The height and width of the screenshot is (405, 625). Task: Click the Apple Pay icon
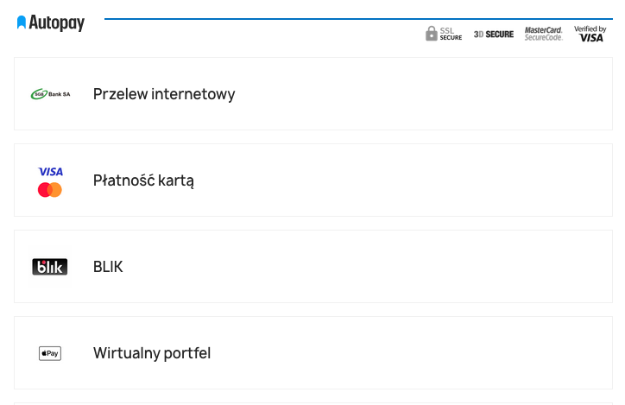pyautogui.click(x=50, y=353)
